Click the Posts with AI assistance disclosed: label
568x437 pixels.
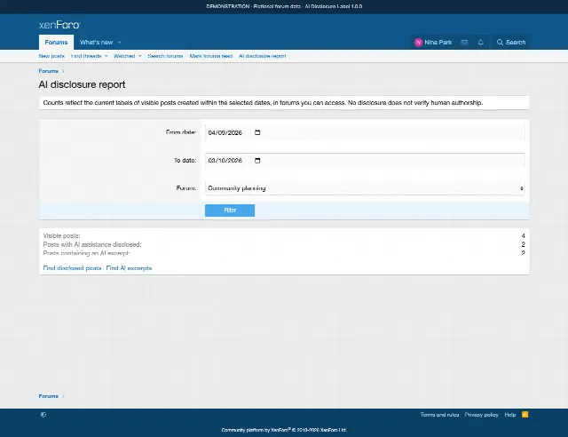pyautogui.click(x=92, y=244)
